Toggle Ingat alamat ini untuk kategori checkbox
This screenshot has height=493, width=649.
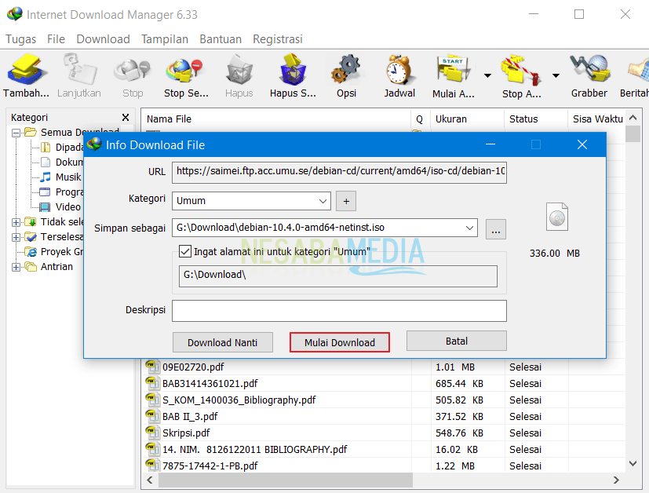(185, 251)
